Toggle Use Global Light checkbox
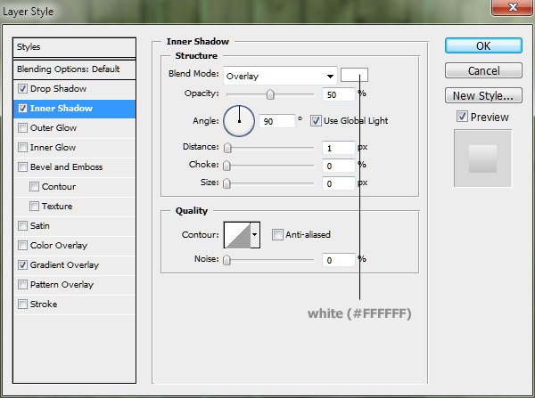Viewport: 535px width, 398px height. 316,120
